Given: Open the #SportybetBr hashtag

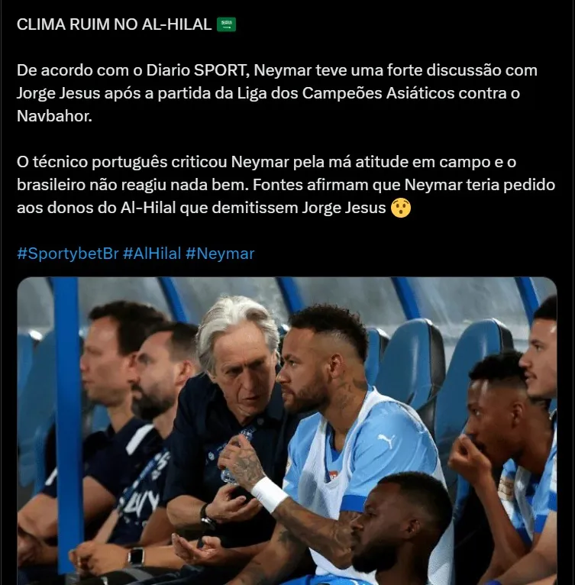Looking at the screenshot, I should [x=67, y=254].
